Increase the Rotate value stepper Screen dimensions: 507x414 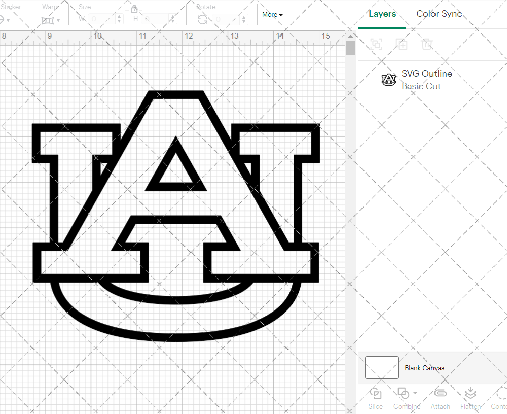[243, 17]
